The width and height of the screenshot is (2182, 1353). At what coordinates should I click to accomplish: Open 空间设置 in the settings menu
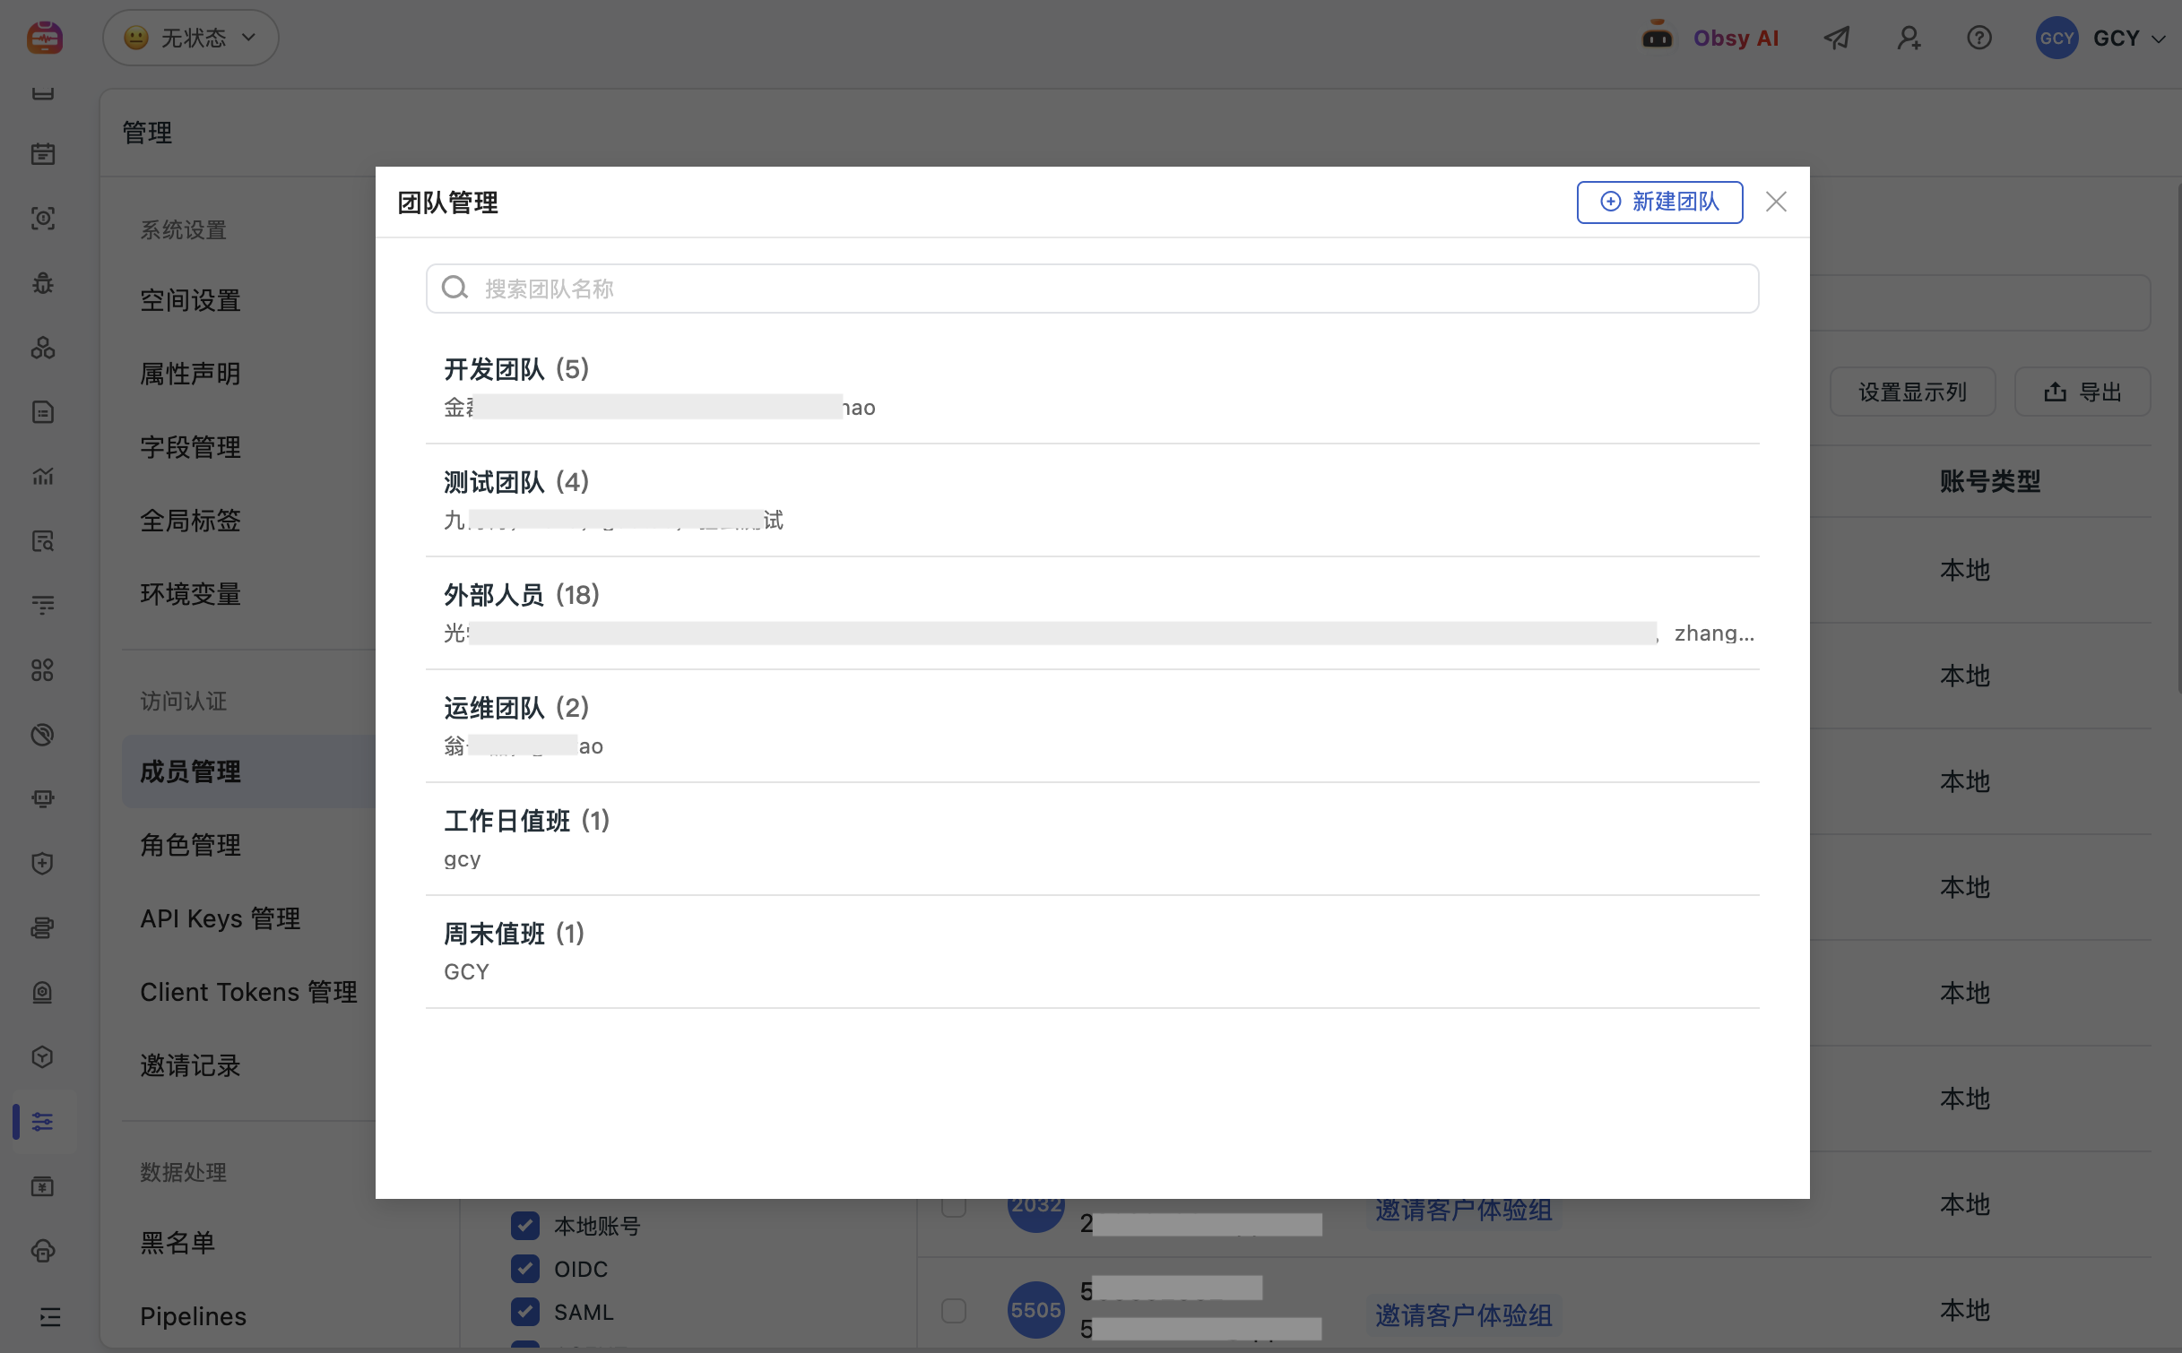(190, 300)
